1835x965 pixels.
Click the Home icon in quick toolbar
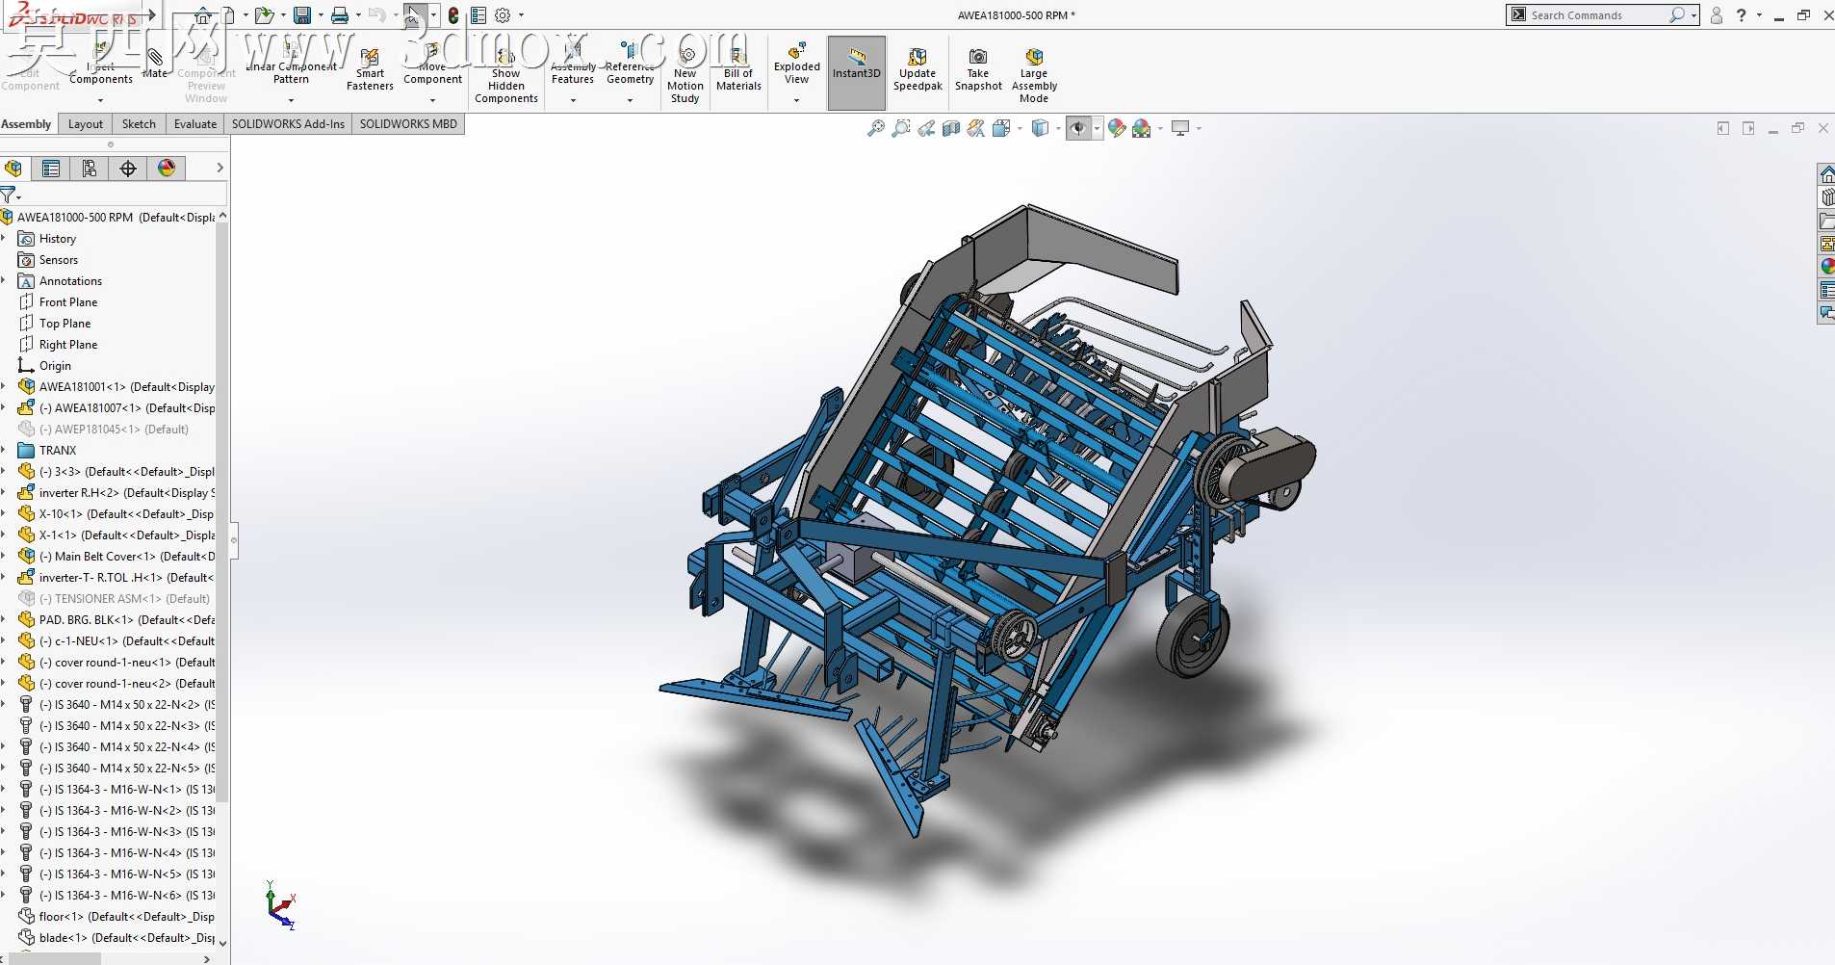(202, 15)
